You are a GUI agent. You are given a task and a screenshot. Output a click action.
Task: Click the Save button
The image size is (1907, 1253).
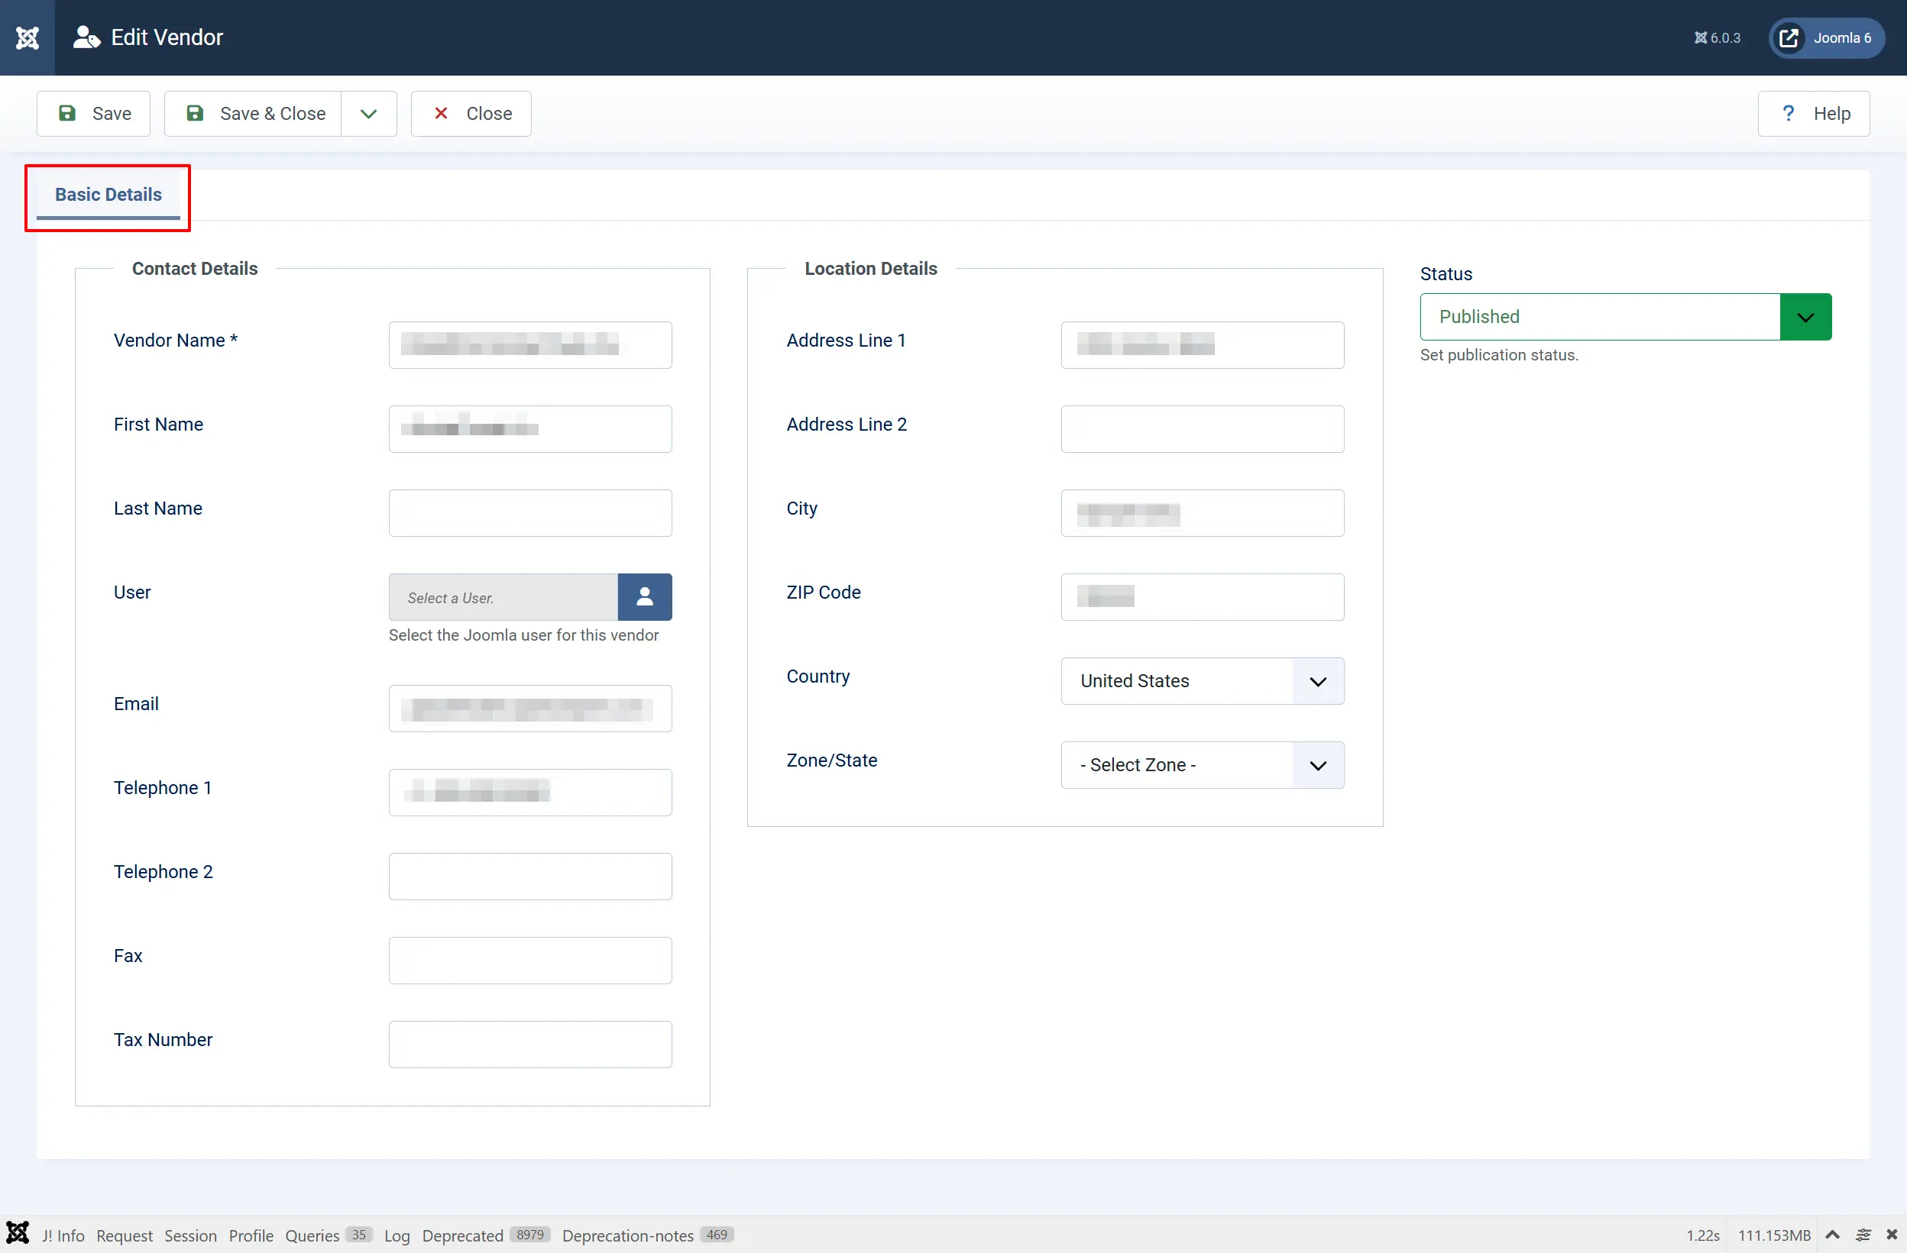(94, 114)
